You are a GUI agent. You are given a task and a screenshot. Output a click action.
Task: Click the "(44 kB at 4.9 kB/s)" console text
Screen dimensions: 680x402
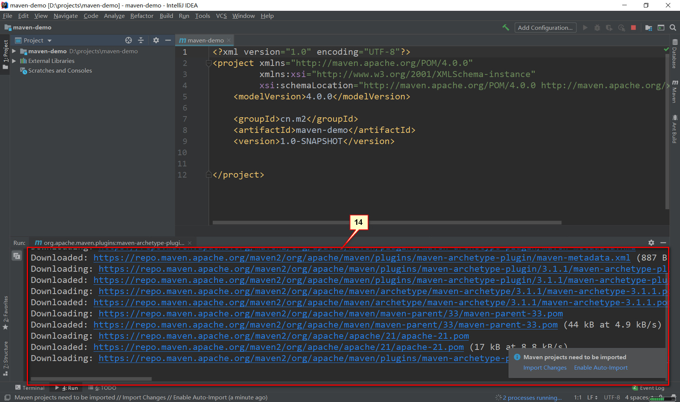pyautogui.click(x=613, y=325)
